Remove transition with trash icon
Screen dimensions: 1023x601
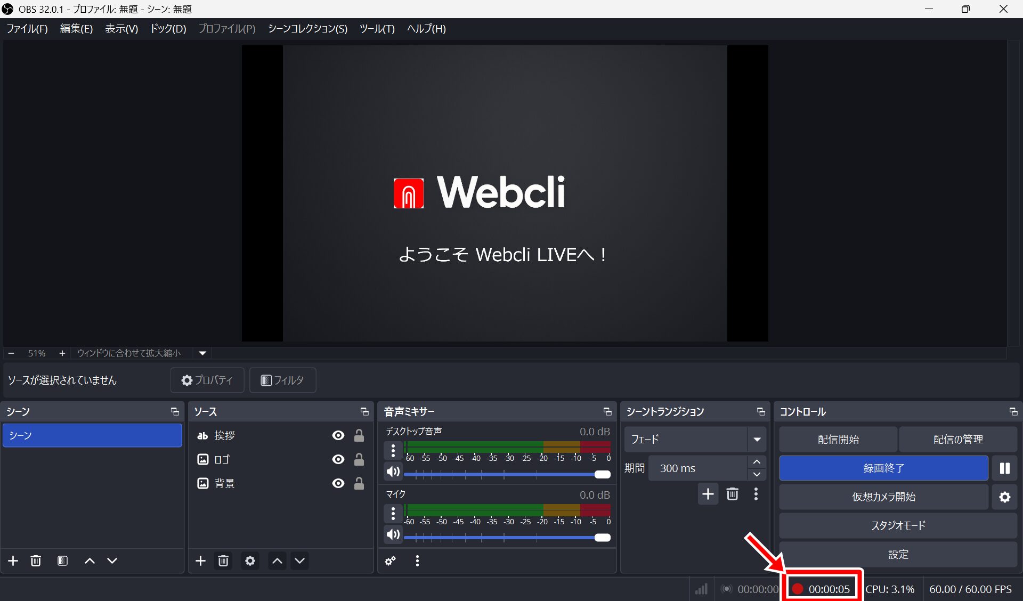coord(733,494)
